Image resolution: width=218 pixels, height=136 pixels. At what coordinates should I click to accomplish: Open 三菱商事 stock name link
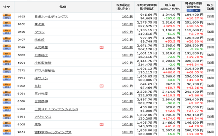pos(41,101)
